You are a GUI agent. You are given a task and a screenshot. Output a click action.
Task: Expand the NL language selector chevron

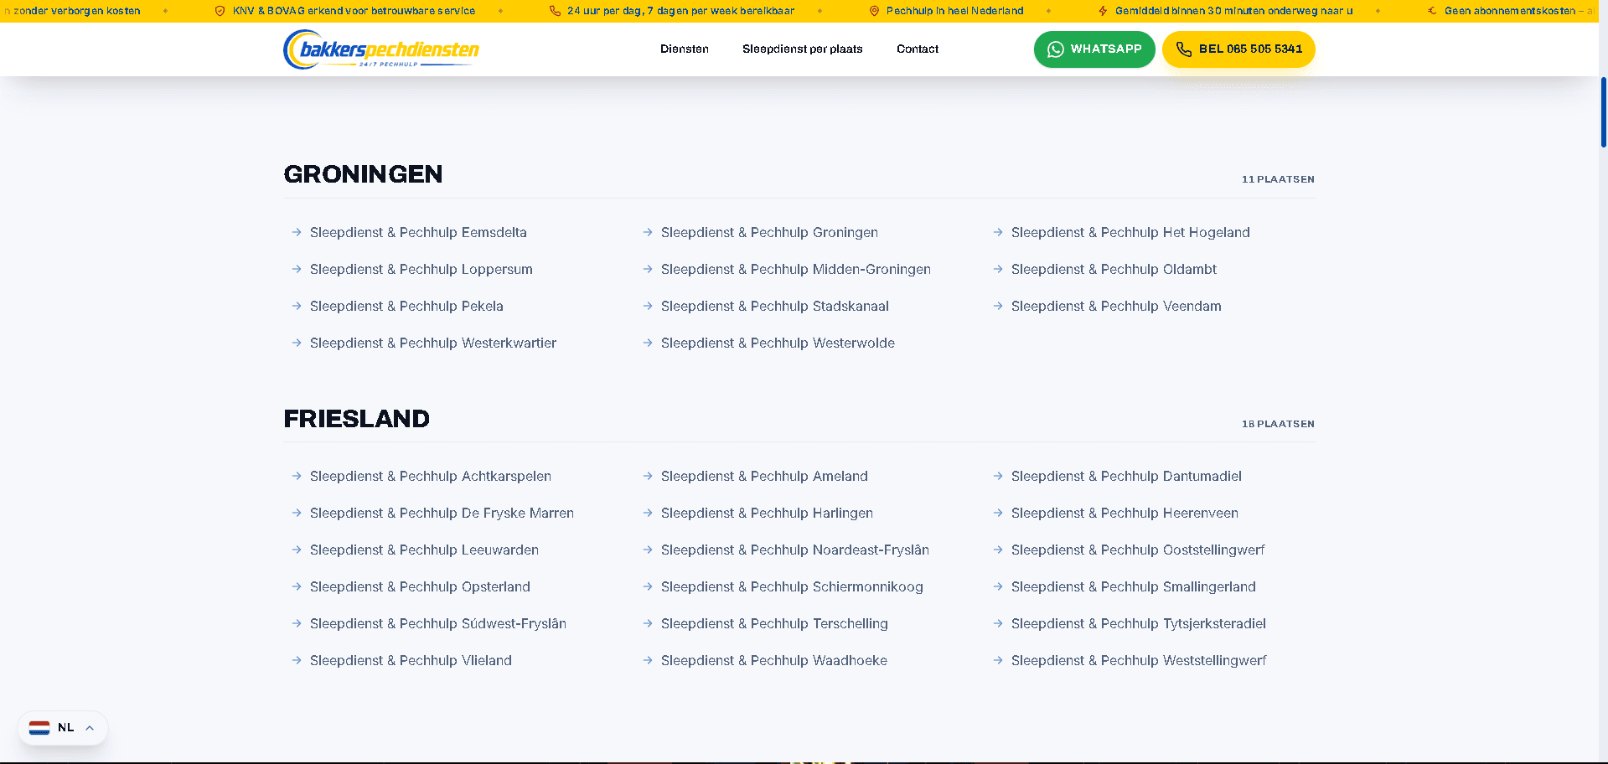pyautogui.click(x=90, y=728)
